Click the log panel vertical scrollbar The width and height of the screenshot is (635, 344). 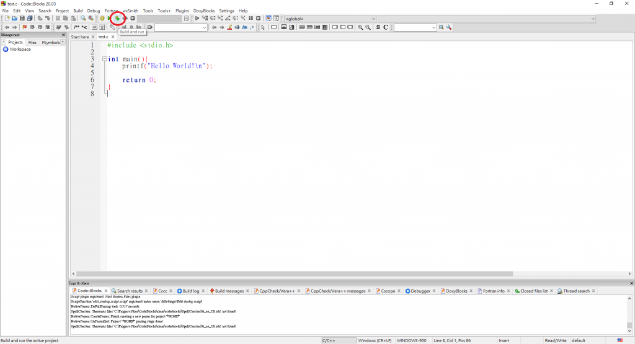coord(629,325)
